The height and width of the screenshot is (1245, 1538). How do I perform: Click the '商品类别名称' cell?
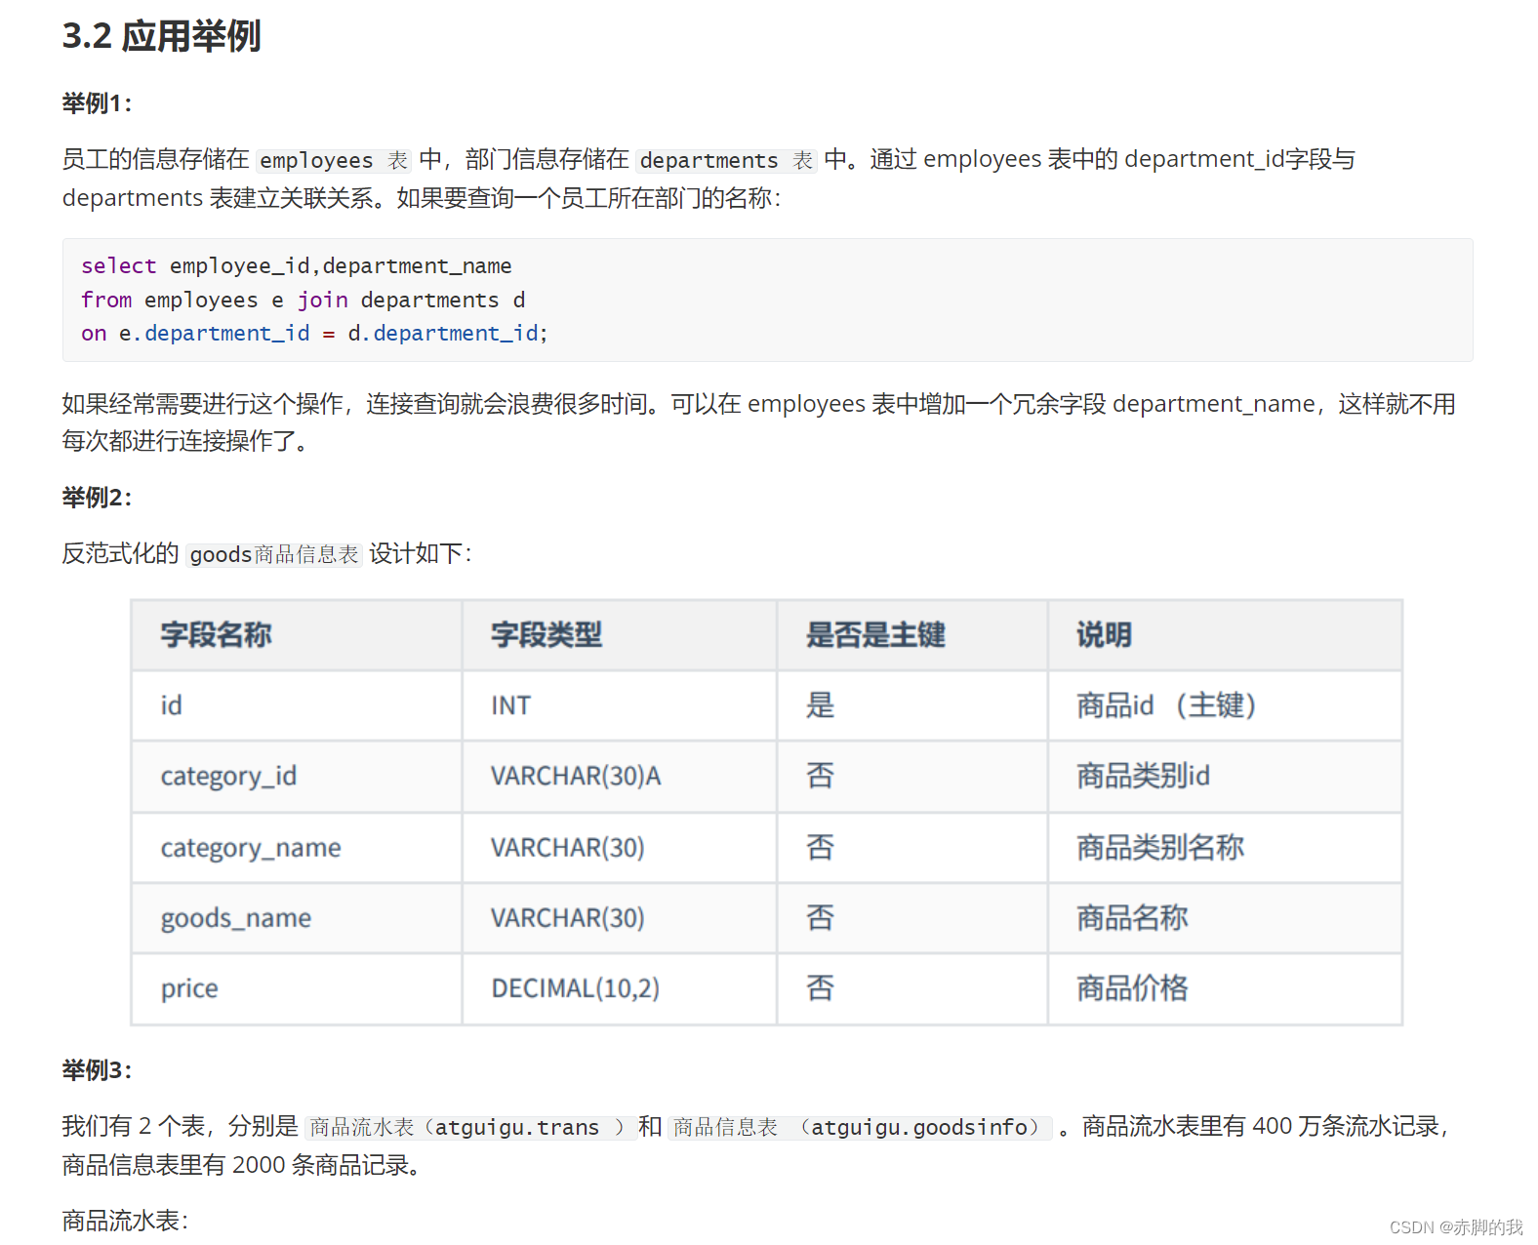(1226, 848)
